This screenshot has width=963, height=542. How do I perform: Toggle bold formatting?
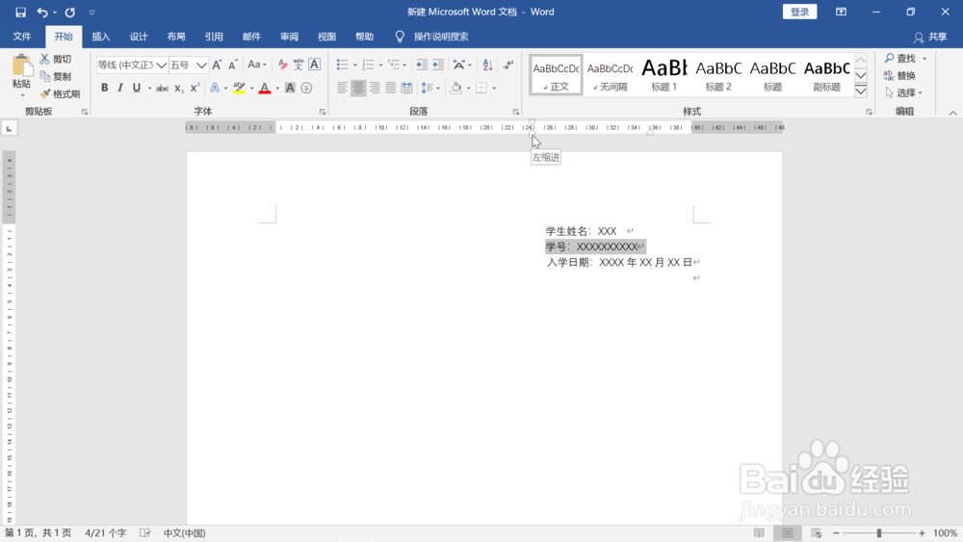pos(104,88)
